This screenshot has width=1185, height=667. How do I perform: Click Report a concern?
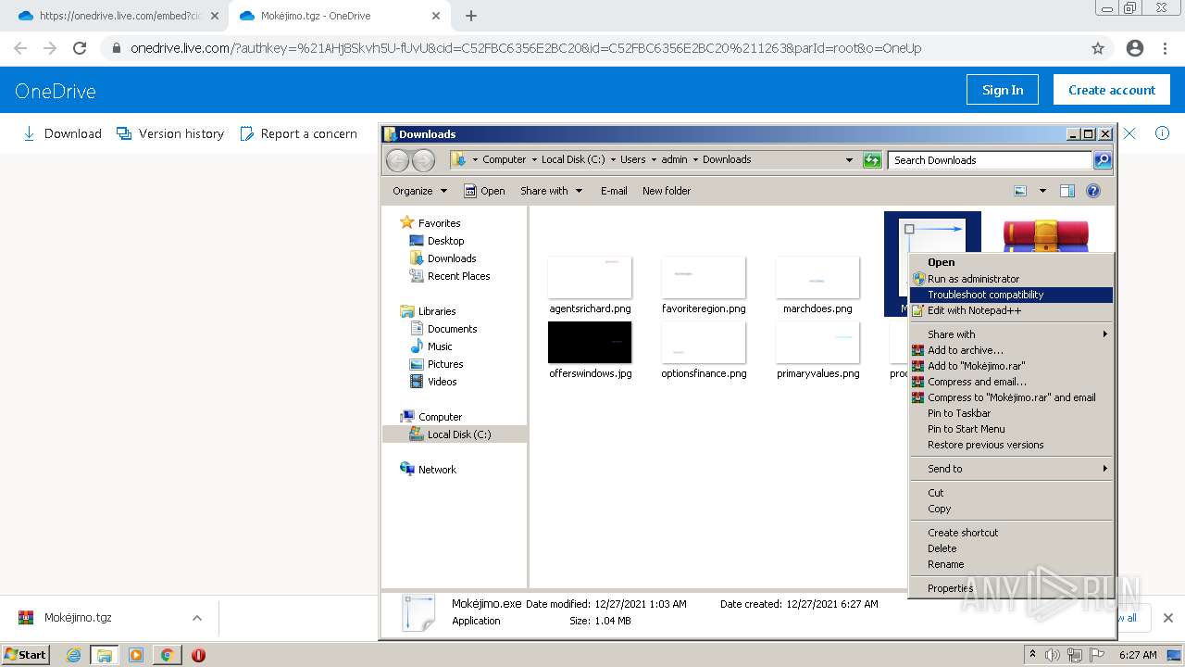[298, 133]
